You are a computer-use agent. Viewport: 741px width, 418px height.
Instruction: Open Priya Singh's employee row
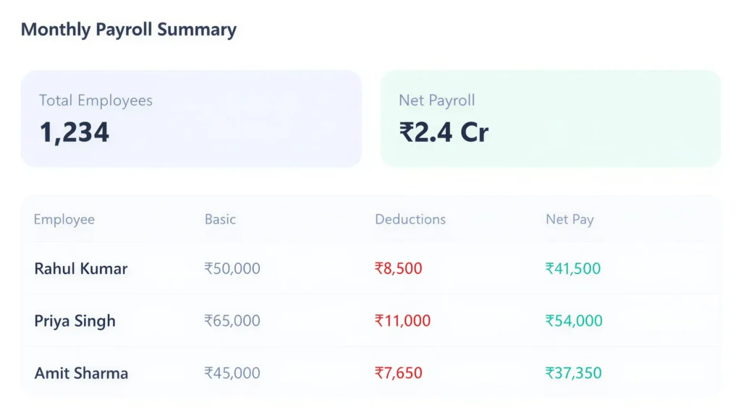(75, 320)
